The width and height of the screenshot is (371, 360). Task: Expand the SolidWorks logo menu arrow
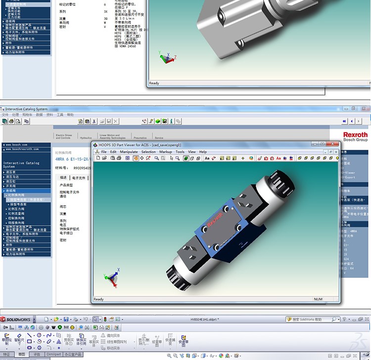(34, 319)
